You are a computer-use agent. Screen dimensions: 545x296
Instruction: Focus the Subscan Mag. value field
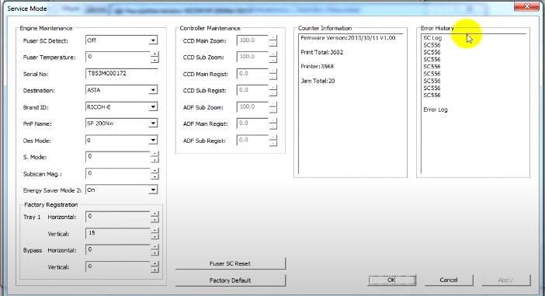(118, 173)
